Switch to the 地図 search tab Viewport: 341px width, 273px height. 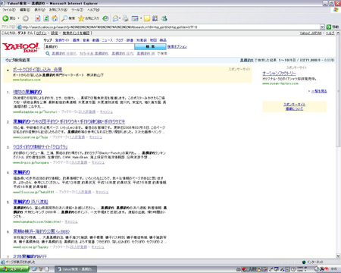[153, 40]
